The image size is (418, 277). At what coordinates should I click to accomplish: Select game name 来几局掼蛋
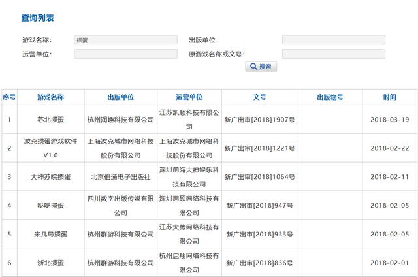coord(51,235)
